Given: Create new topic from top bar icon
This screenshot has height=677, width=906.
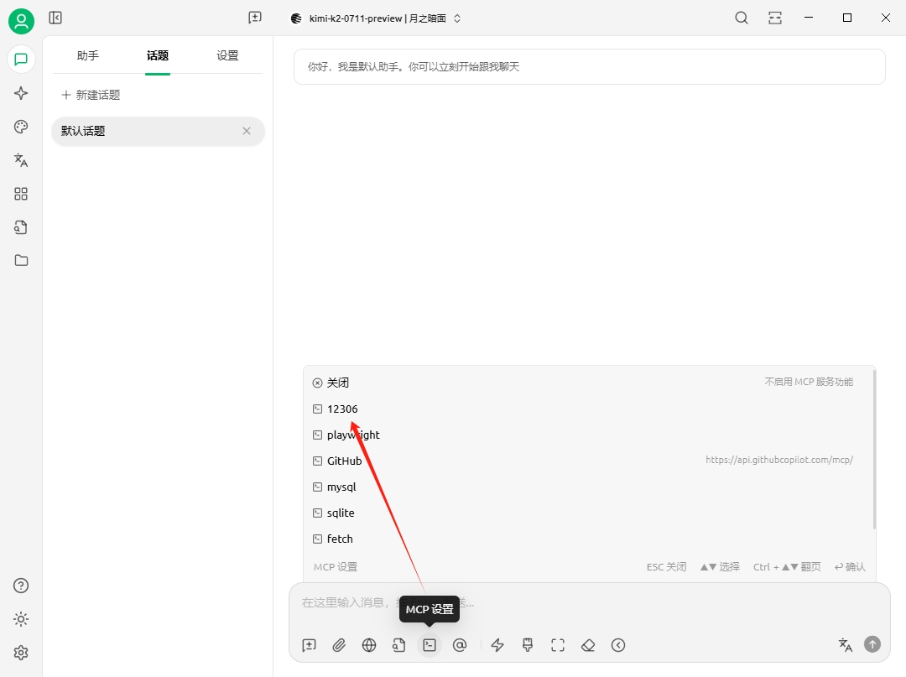Looking at the screenshot, I should click(255, 18).
